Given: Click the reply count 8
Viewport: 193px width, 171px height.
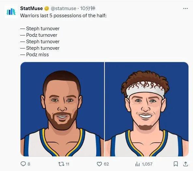Looking at the screenshot, I should click(x=29, y=164).
